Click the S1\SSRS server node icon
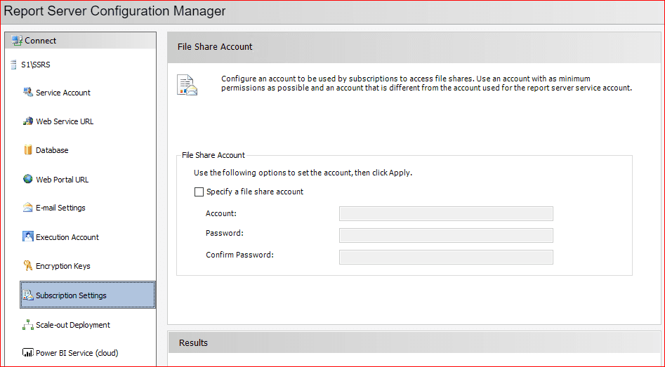This screenshot has height=367, width=665. [14, 65]
